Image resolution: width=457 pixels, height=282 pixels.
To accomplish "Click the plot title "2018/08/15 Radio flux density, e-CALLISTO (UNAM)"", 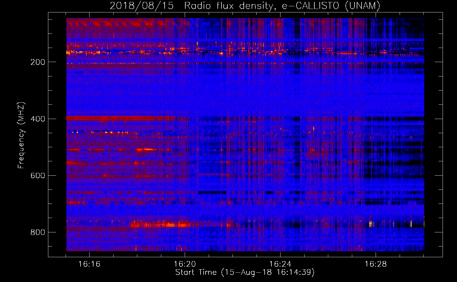I will click(245, 6).
